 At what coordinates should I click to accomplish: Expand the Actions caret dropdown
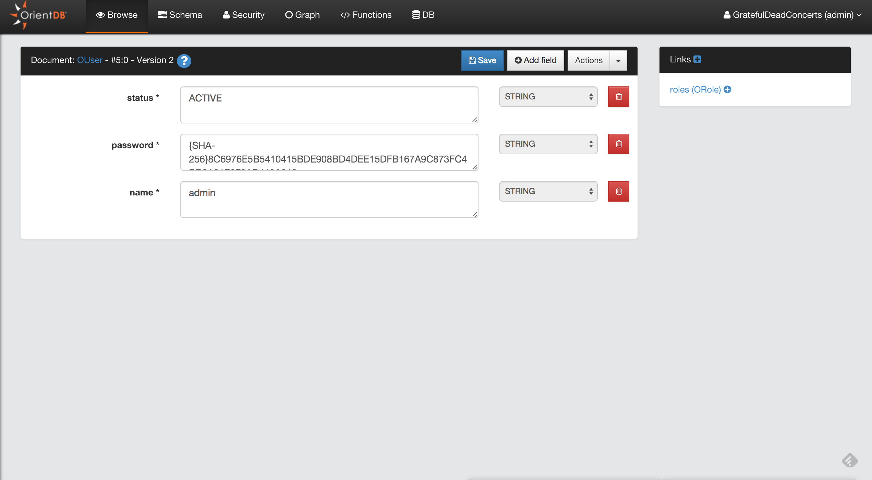(618, 61)
